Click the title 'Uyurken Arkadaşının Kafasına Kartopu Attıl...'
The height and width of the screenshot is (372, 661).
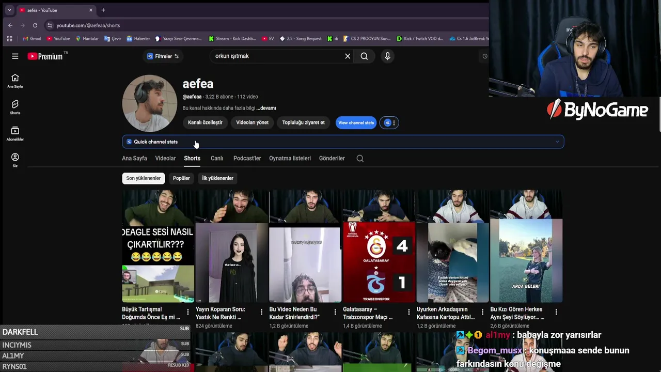point(446,313)
